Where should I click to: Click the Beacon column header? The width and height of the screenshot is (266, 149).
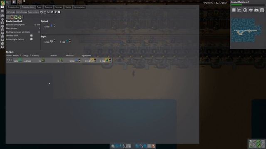[54, 55]
